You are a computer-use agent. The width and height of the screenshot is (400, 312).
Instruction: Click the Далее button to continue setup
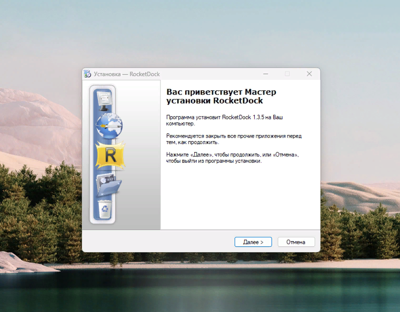(253, 242)
